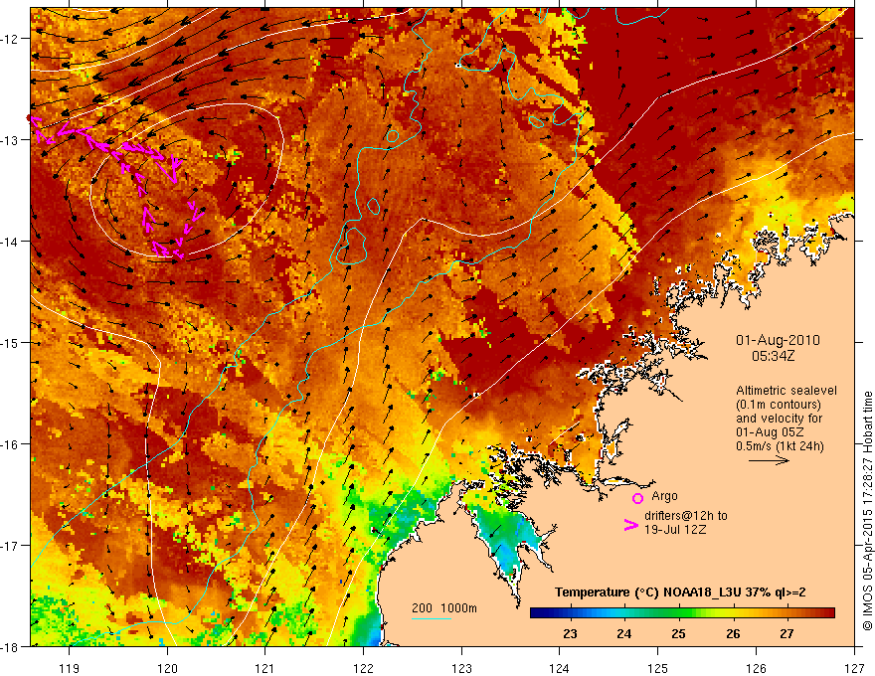Click the '(0.1m contours)' text

(779, 405)
